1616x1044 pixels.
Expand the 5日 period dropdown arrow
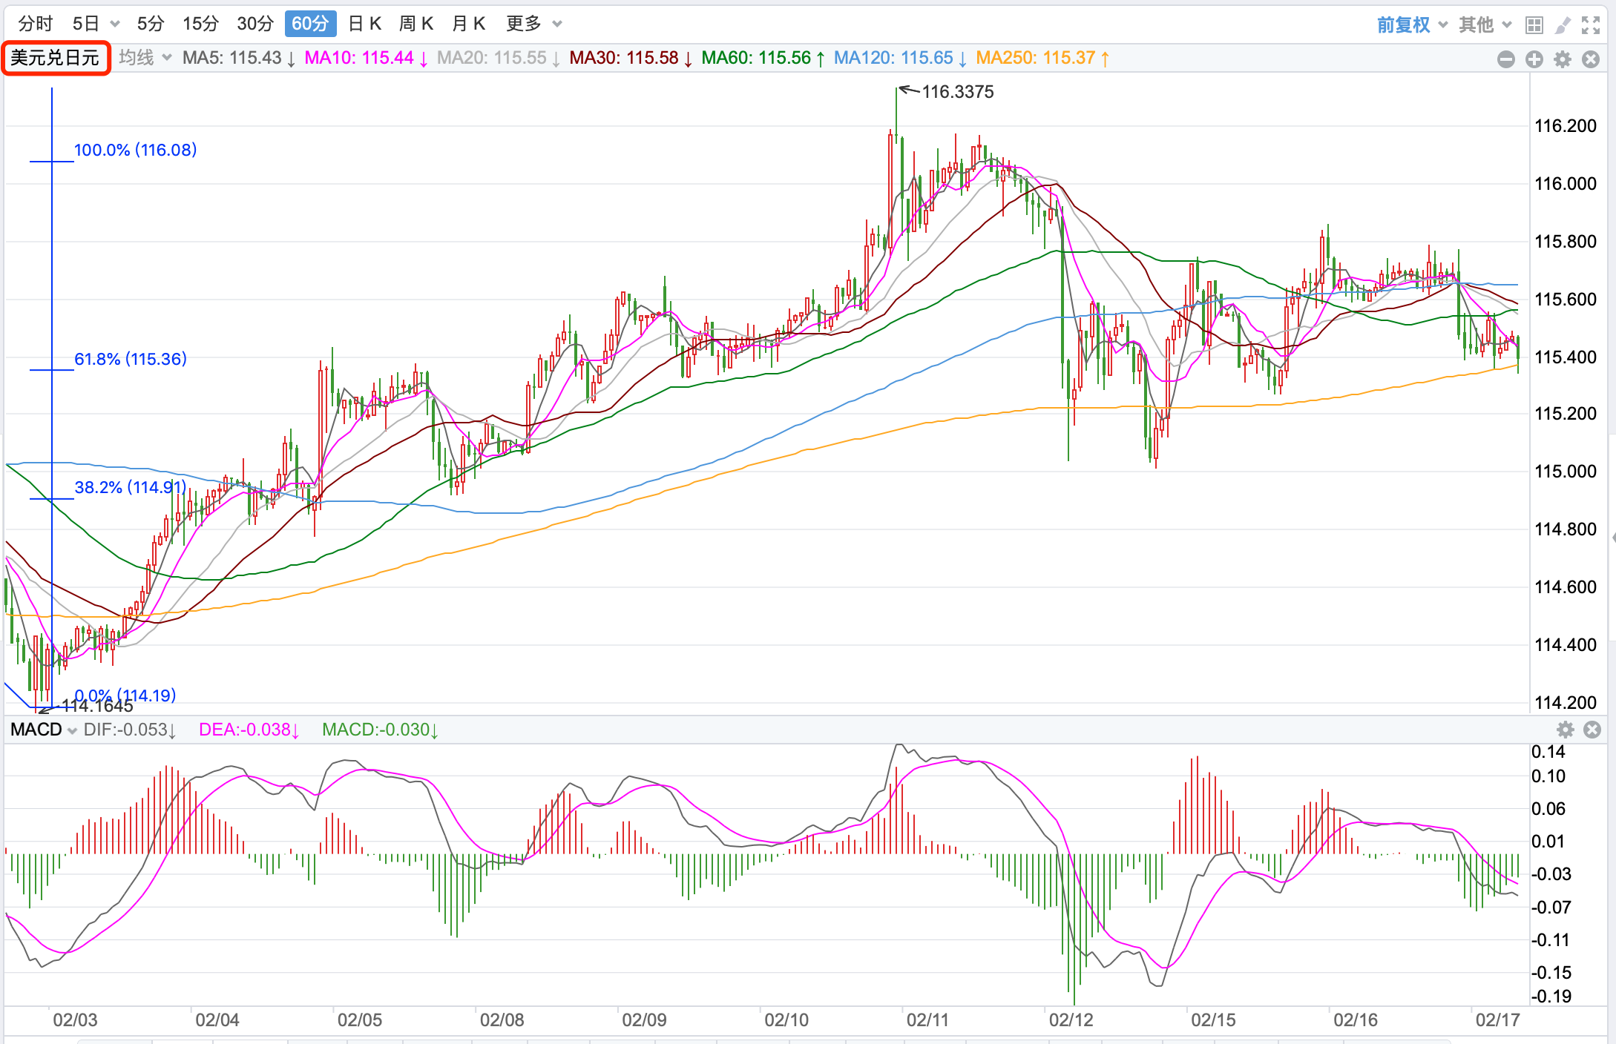(x=115, y=24)
